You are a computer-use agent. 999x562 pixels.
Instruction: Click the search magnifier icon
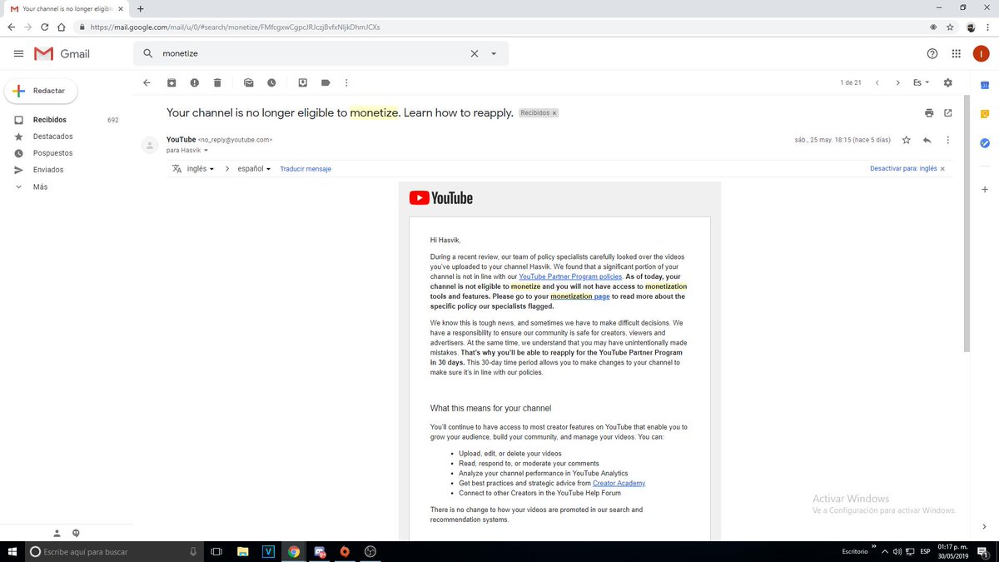click(148, 53)
